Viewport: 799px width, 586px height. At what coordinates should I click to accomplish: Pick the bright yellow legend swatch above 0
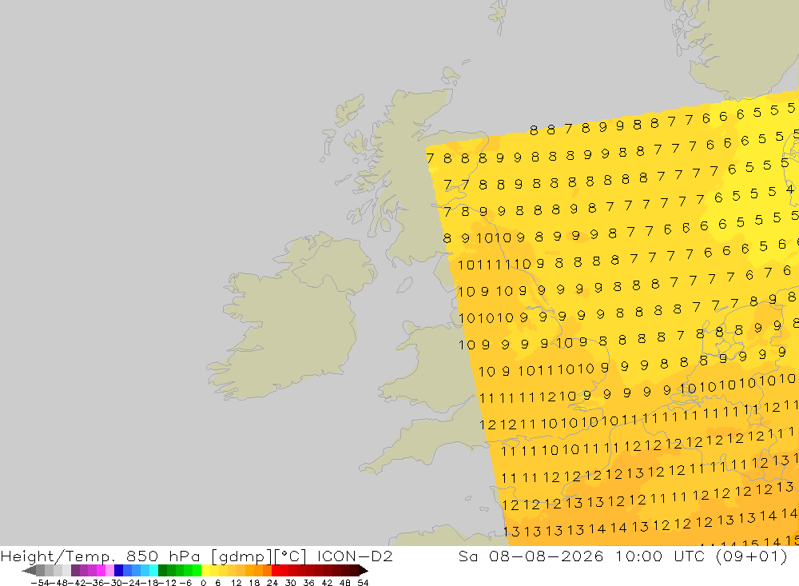[x=206, y=571]
